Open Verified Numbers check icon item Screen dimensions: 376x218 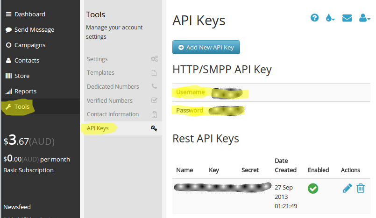coord(154,100)
